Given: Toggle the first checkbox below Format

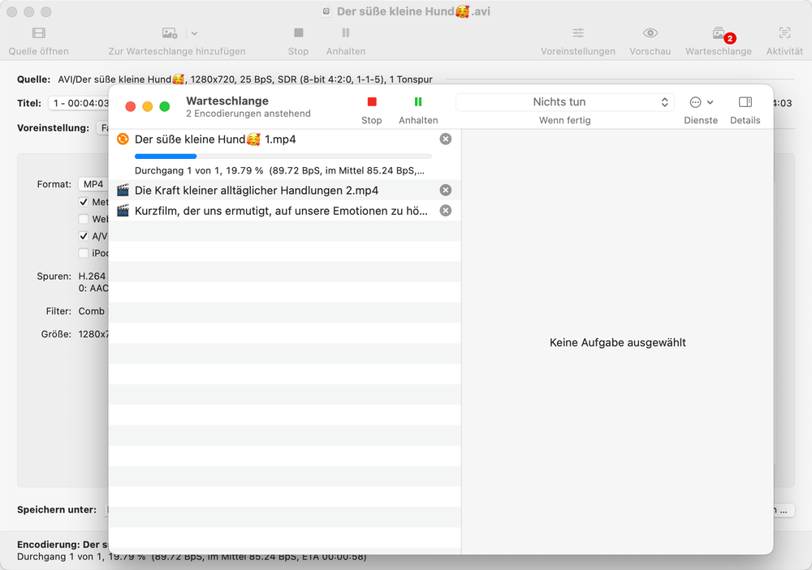Looking at the screenshot, I should point(84,202).
